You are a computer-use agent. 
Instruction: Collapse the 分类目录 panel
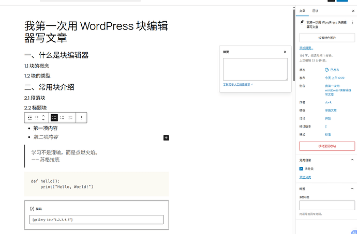352,160
